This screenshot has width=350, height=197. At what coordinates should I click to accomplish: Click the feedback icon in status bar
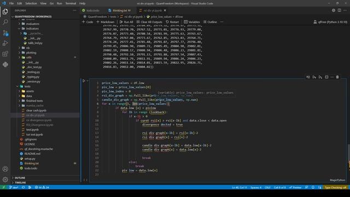click(306, 187)
